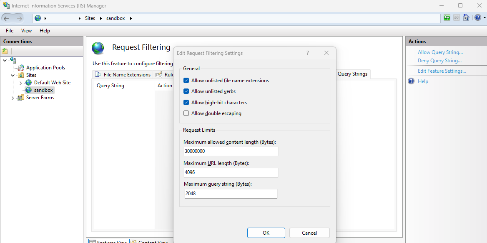Screen dimensions: 487x243
Task: Enable Allow double escaping checkbox
Action: (186, 113)
